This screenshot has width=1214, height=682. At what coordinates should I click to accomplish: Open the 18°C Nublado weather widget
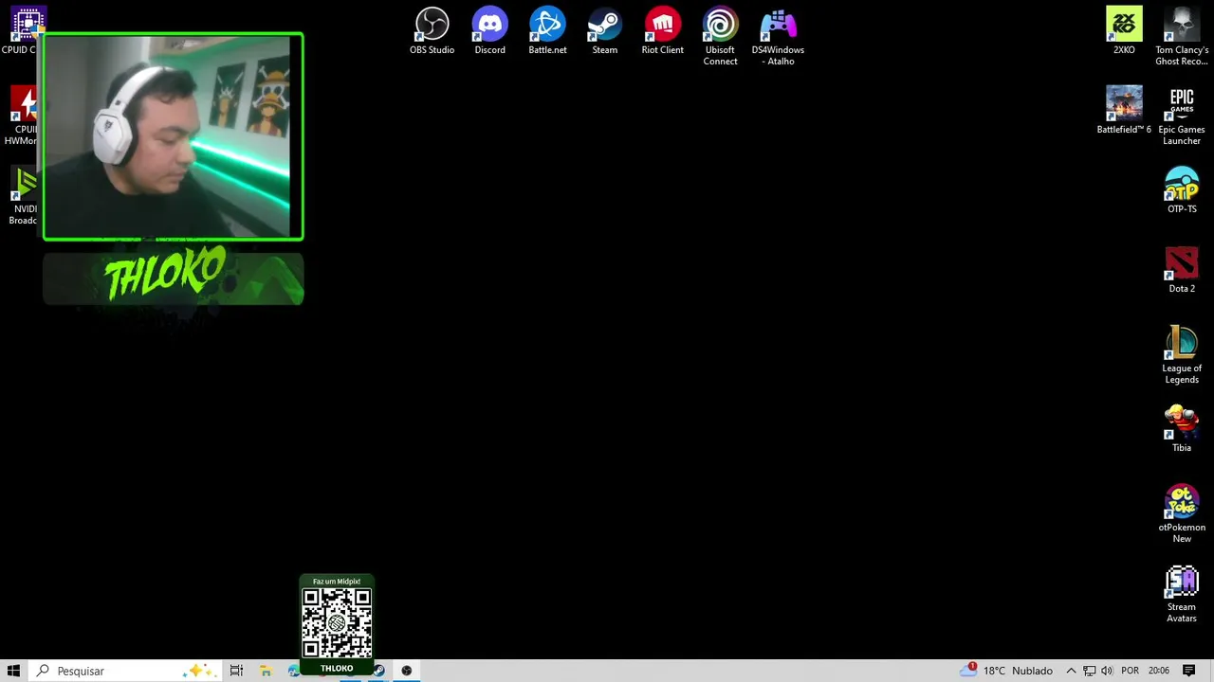(x=1006, y=671)
